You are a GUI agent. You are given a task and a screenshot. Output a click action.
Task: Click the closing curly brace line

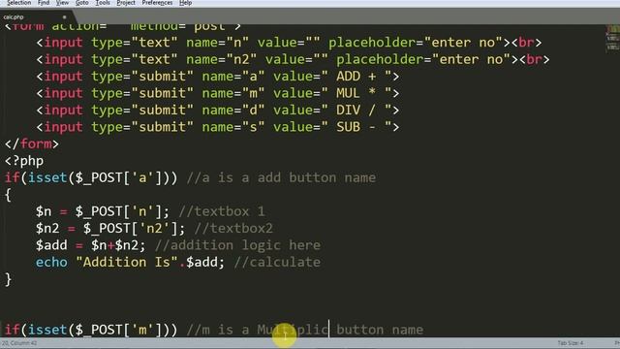pos(8,279)
